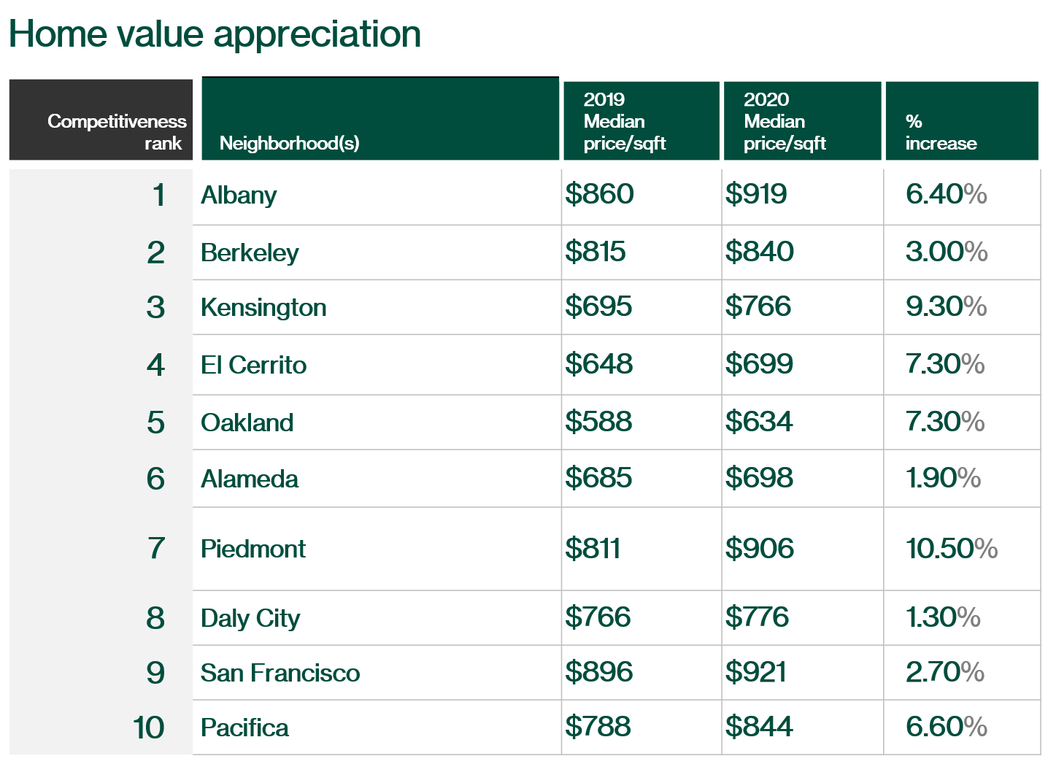Click rank number 7 for Piedmont

click(156, 549)
